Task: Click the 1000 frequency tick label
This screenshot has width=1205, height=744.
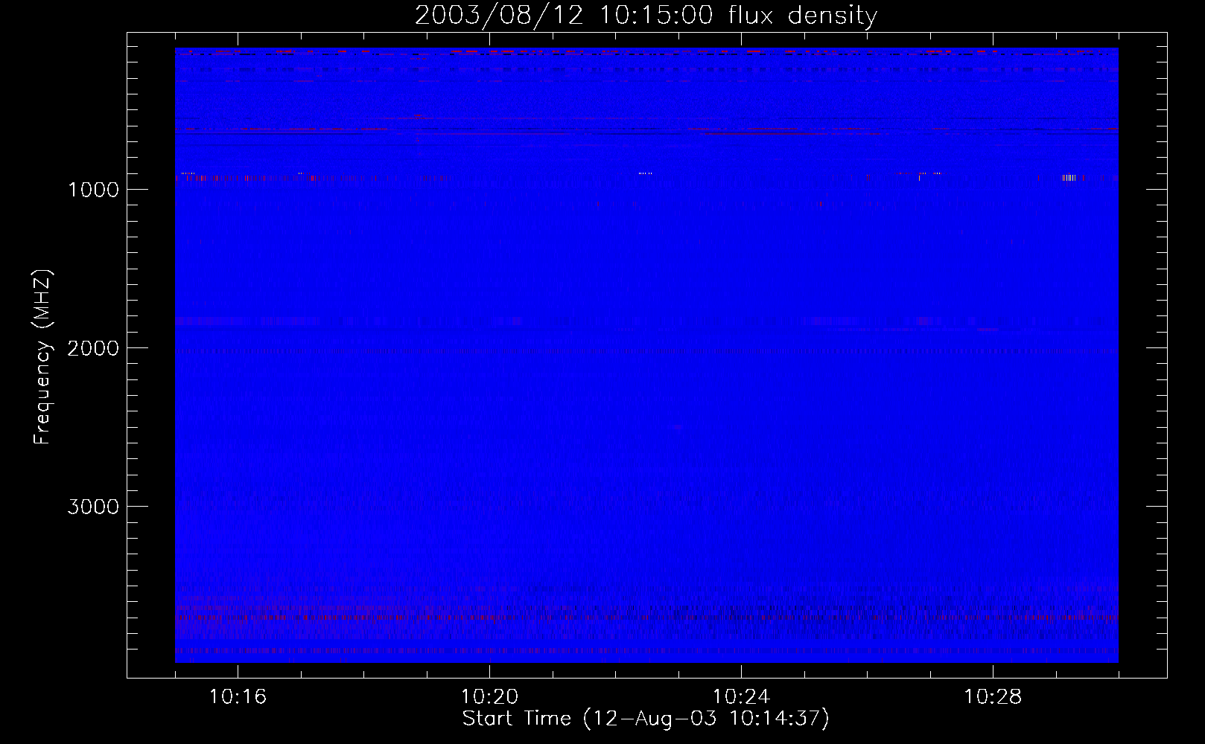Action: coord(93,190)
